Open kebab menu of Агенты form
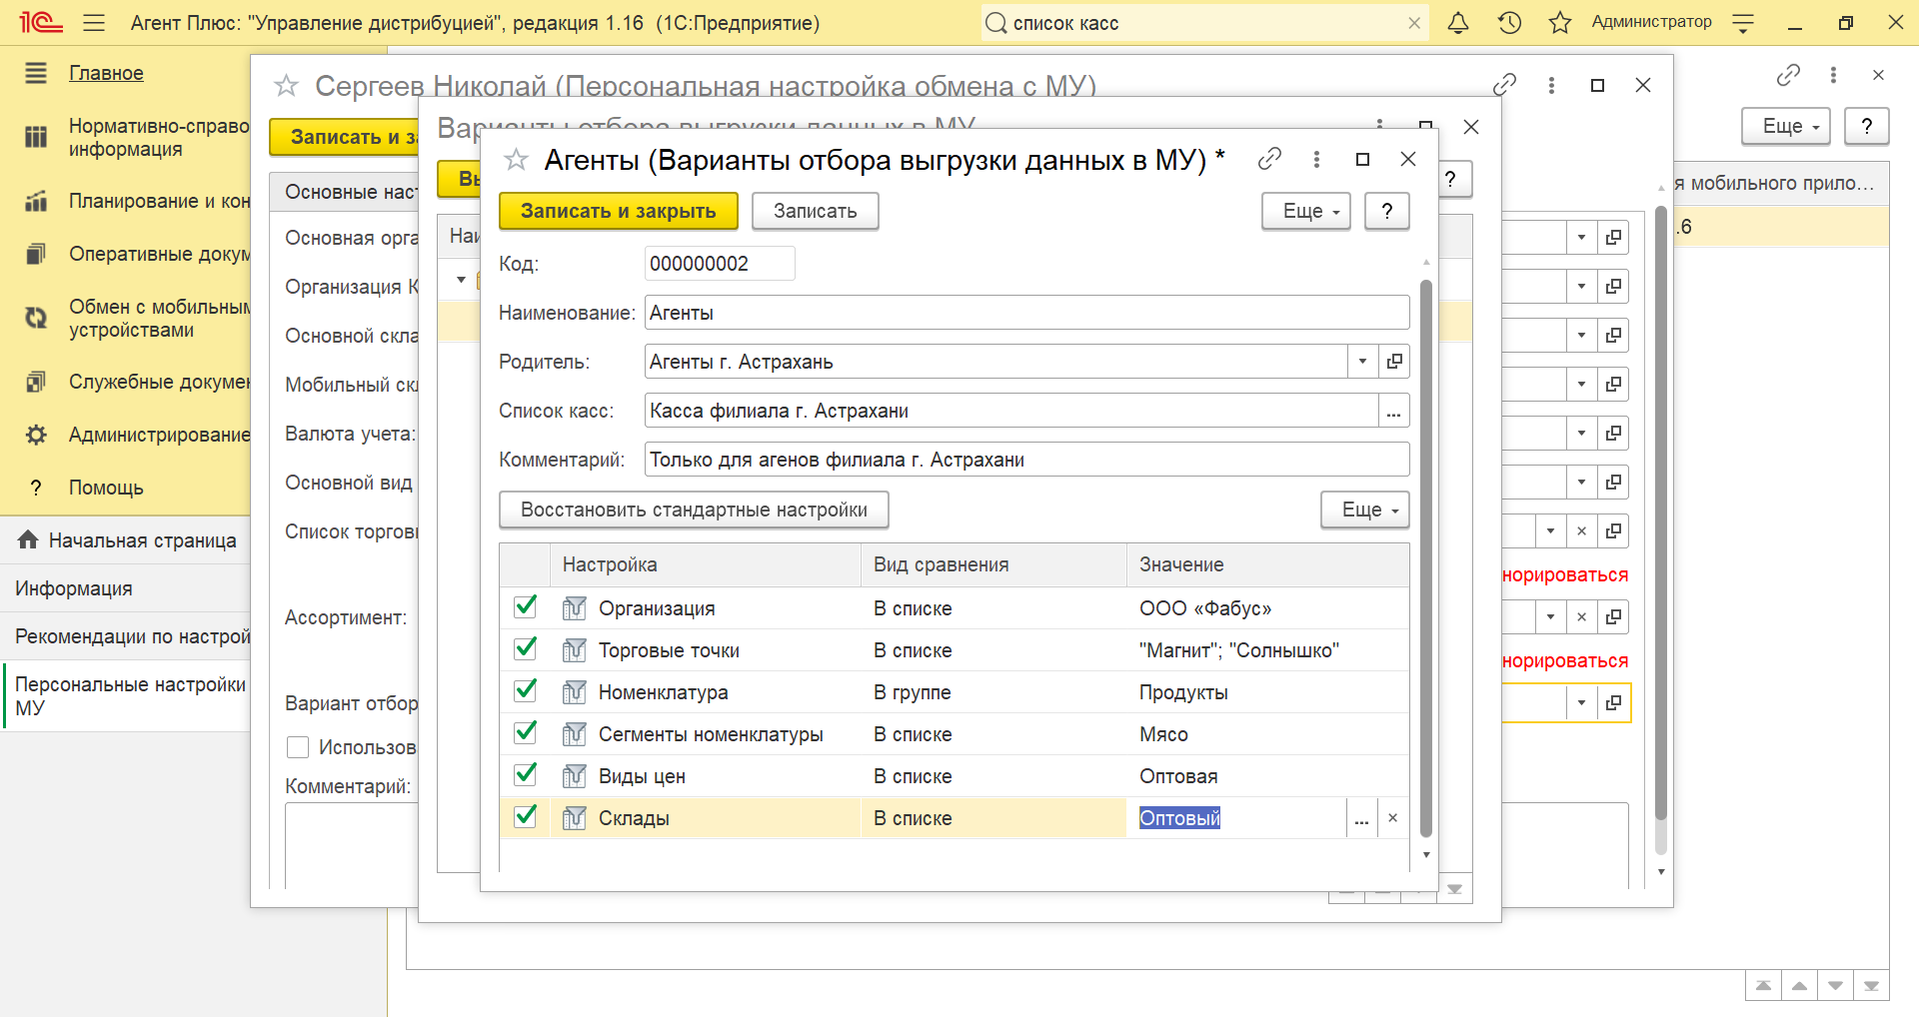 pyautogui.click(x=1316, y=159)
